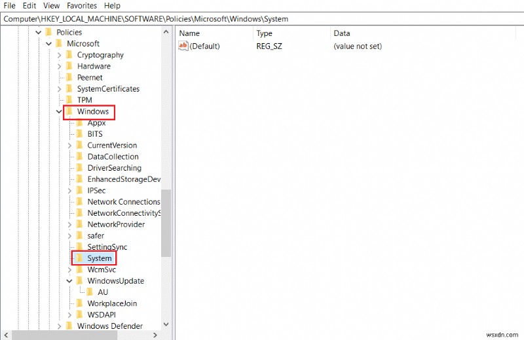This screenshot has width=524, height=340.
Task: Expand the Hardware key
Action: coord(59,67)
